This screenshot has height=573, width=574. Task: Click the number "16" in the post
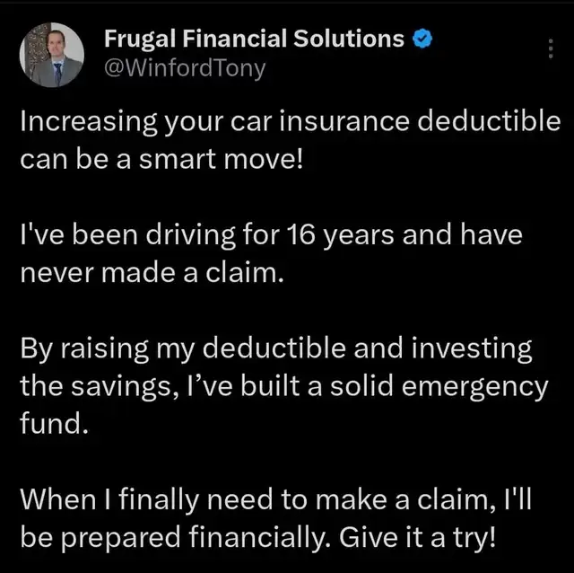point(297,237)
